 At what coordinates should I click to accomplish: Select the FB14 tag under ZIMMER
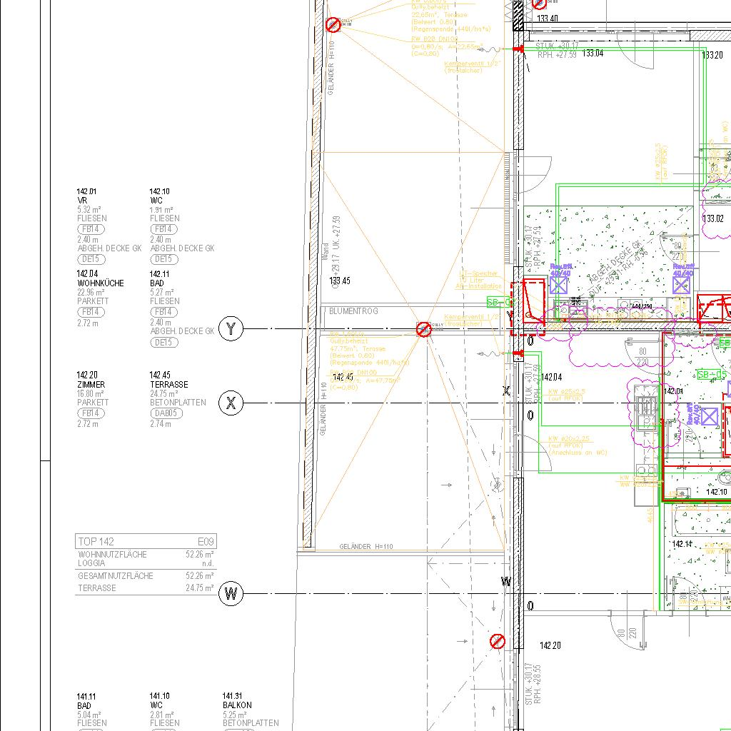coord(91,413)
